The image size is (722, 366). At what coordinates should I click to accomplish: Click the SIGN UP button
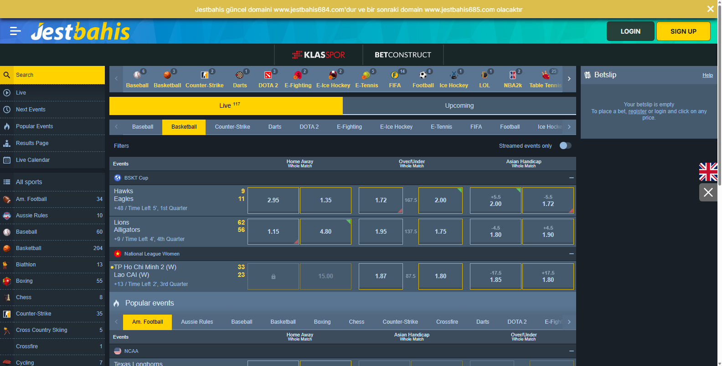[683, 31]
